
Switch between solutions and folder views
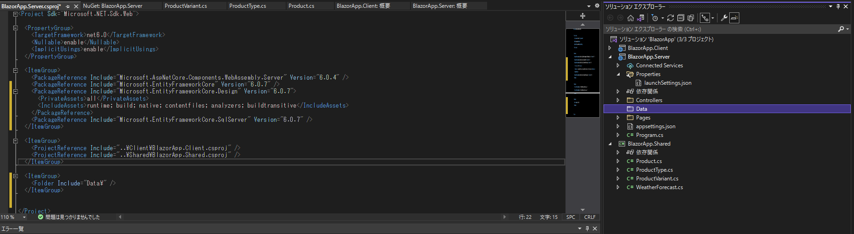[641, 18]
